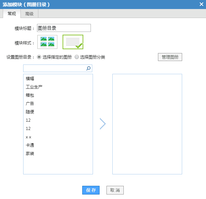Switch to the 高级 tab
206x199 pixels.
click(29, 14)
